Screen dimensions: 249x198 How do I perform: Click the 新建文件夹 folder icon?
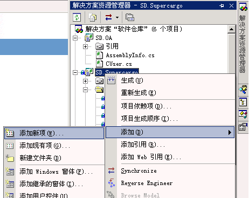point(10,158)
